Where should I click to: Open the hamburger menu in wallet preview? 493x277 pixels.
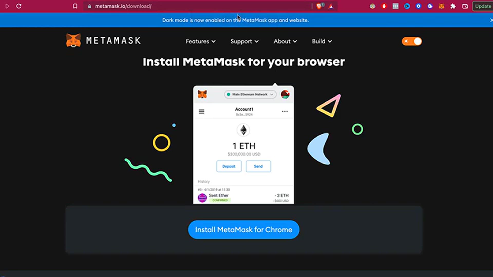[202, 112]
